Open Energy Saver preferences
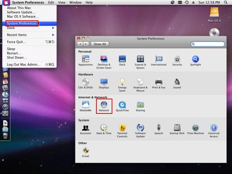The width and height of the screenshot is (232, 174). coord(122,85)
